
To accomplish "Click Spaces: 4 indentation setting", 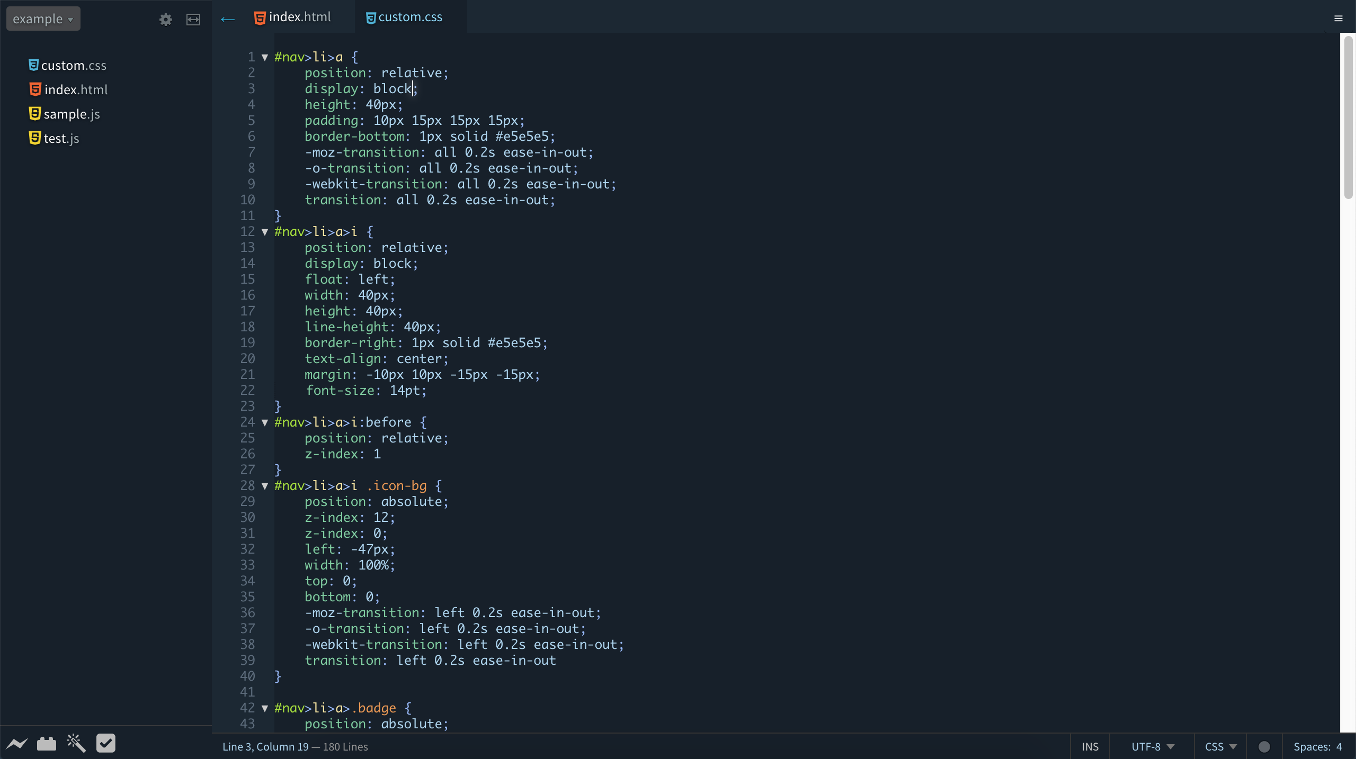I will [x=1318, y=746].
